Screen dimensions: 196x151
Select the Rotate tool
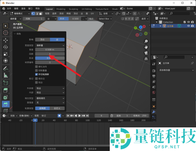pyautogui.click(x=5, y=47)
